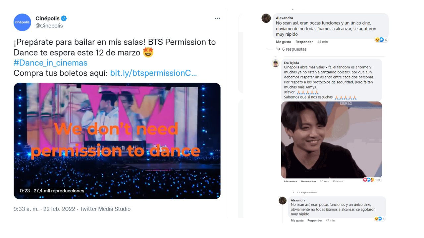This screenshot has height=238, width=424.
Task: Click the #Dance_in_cinemas hashtag
Action: coord(50,63)
